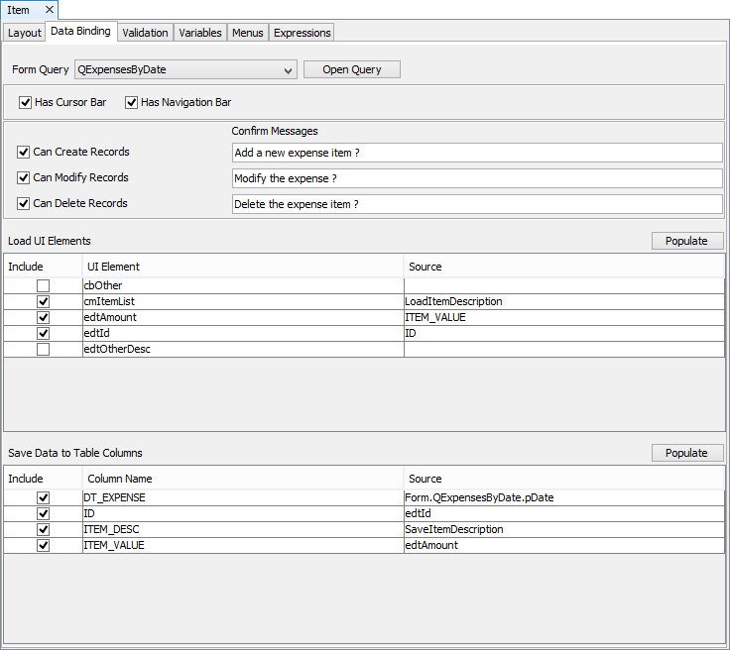Close the Item tab
The image size is (730, 650).
pos(49,10)
